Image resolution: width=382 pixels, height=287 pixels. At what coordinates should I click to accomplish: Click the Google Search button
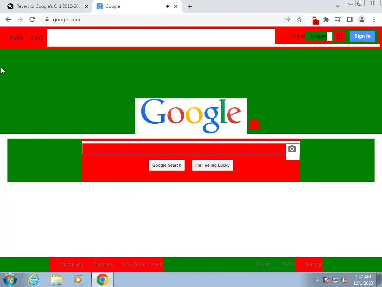point(167,165)
